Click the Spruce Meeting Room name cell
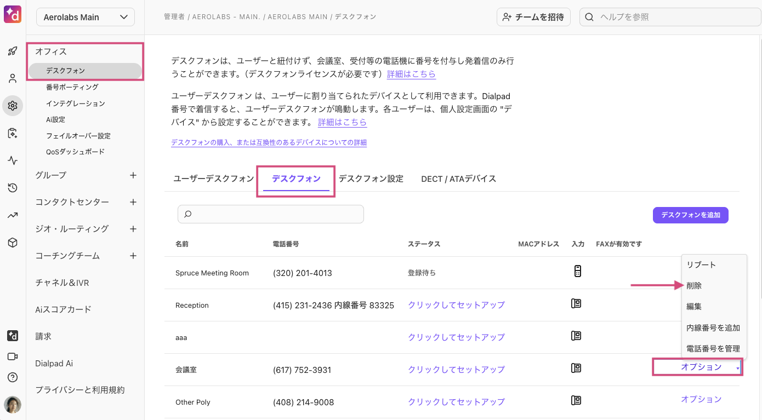This screenshot has height=420, width=762. click(x=212, y=273)
